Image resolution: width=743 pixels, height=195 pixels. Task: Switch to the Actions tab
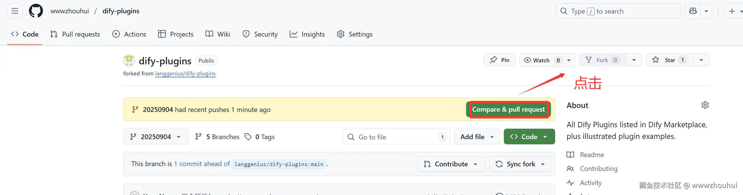coord(129,34)
